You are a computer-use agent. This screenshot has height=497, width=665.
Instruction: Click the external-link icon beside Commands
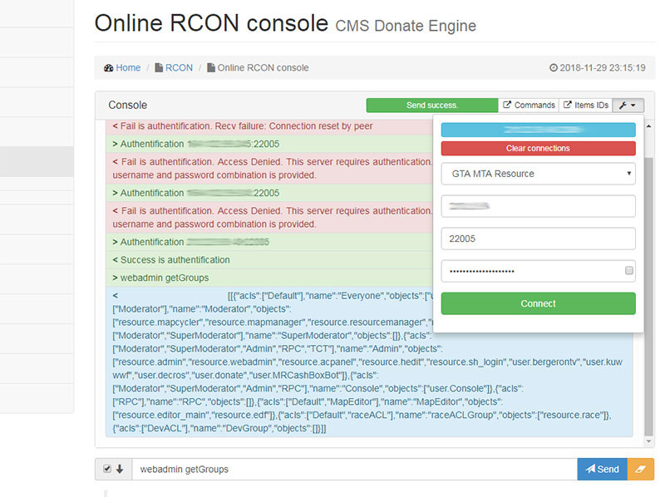[507, 106]
